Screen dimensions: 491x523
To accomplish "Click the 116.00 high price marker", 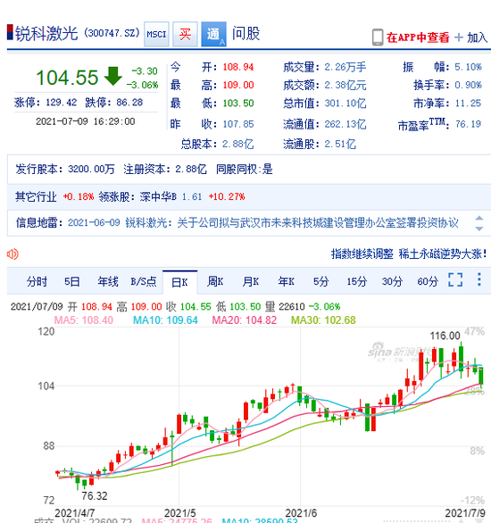I will pyautogui.click(x=445, y=336).
